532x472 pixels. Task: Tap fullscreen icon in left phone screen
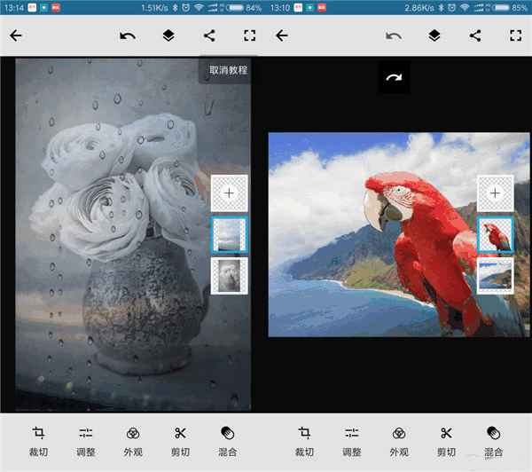250,35
